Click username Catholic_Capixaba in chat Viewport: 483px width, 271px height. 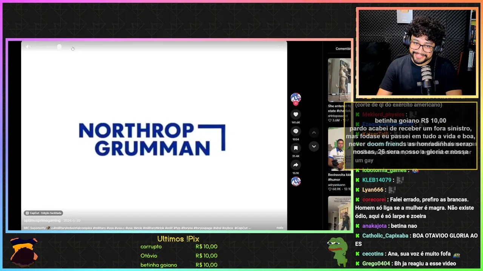[x=385, y=236]
